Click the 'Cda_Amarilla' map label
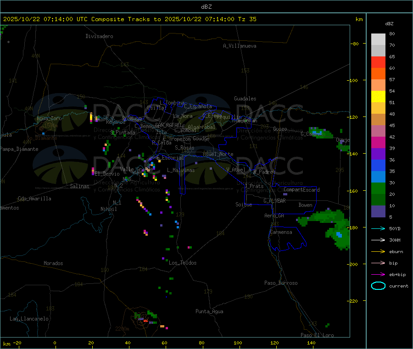This screenshot has height=349, width=413. coord(34,199)
